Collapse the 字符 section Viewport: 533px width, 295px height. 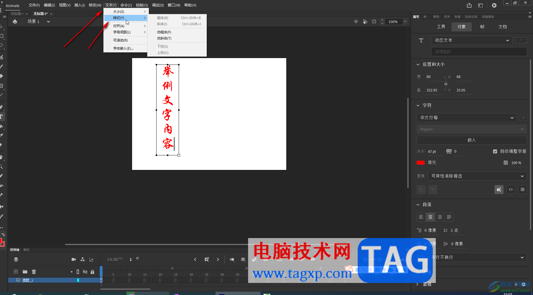(418, 105)
